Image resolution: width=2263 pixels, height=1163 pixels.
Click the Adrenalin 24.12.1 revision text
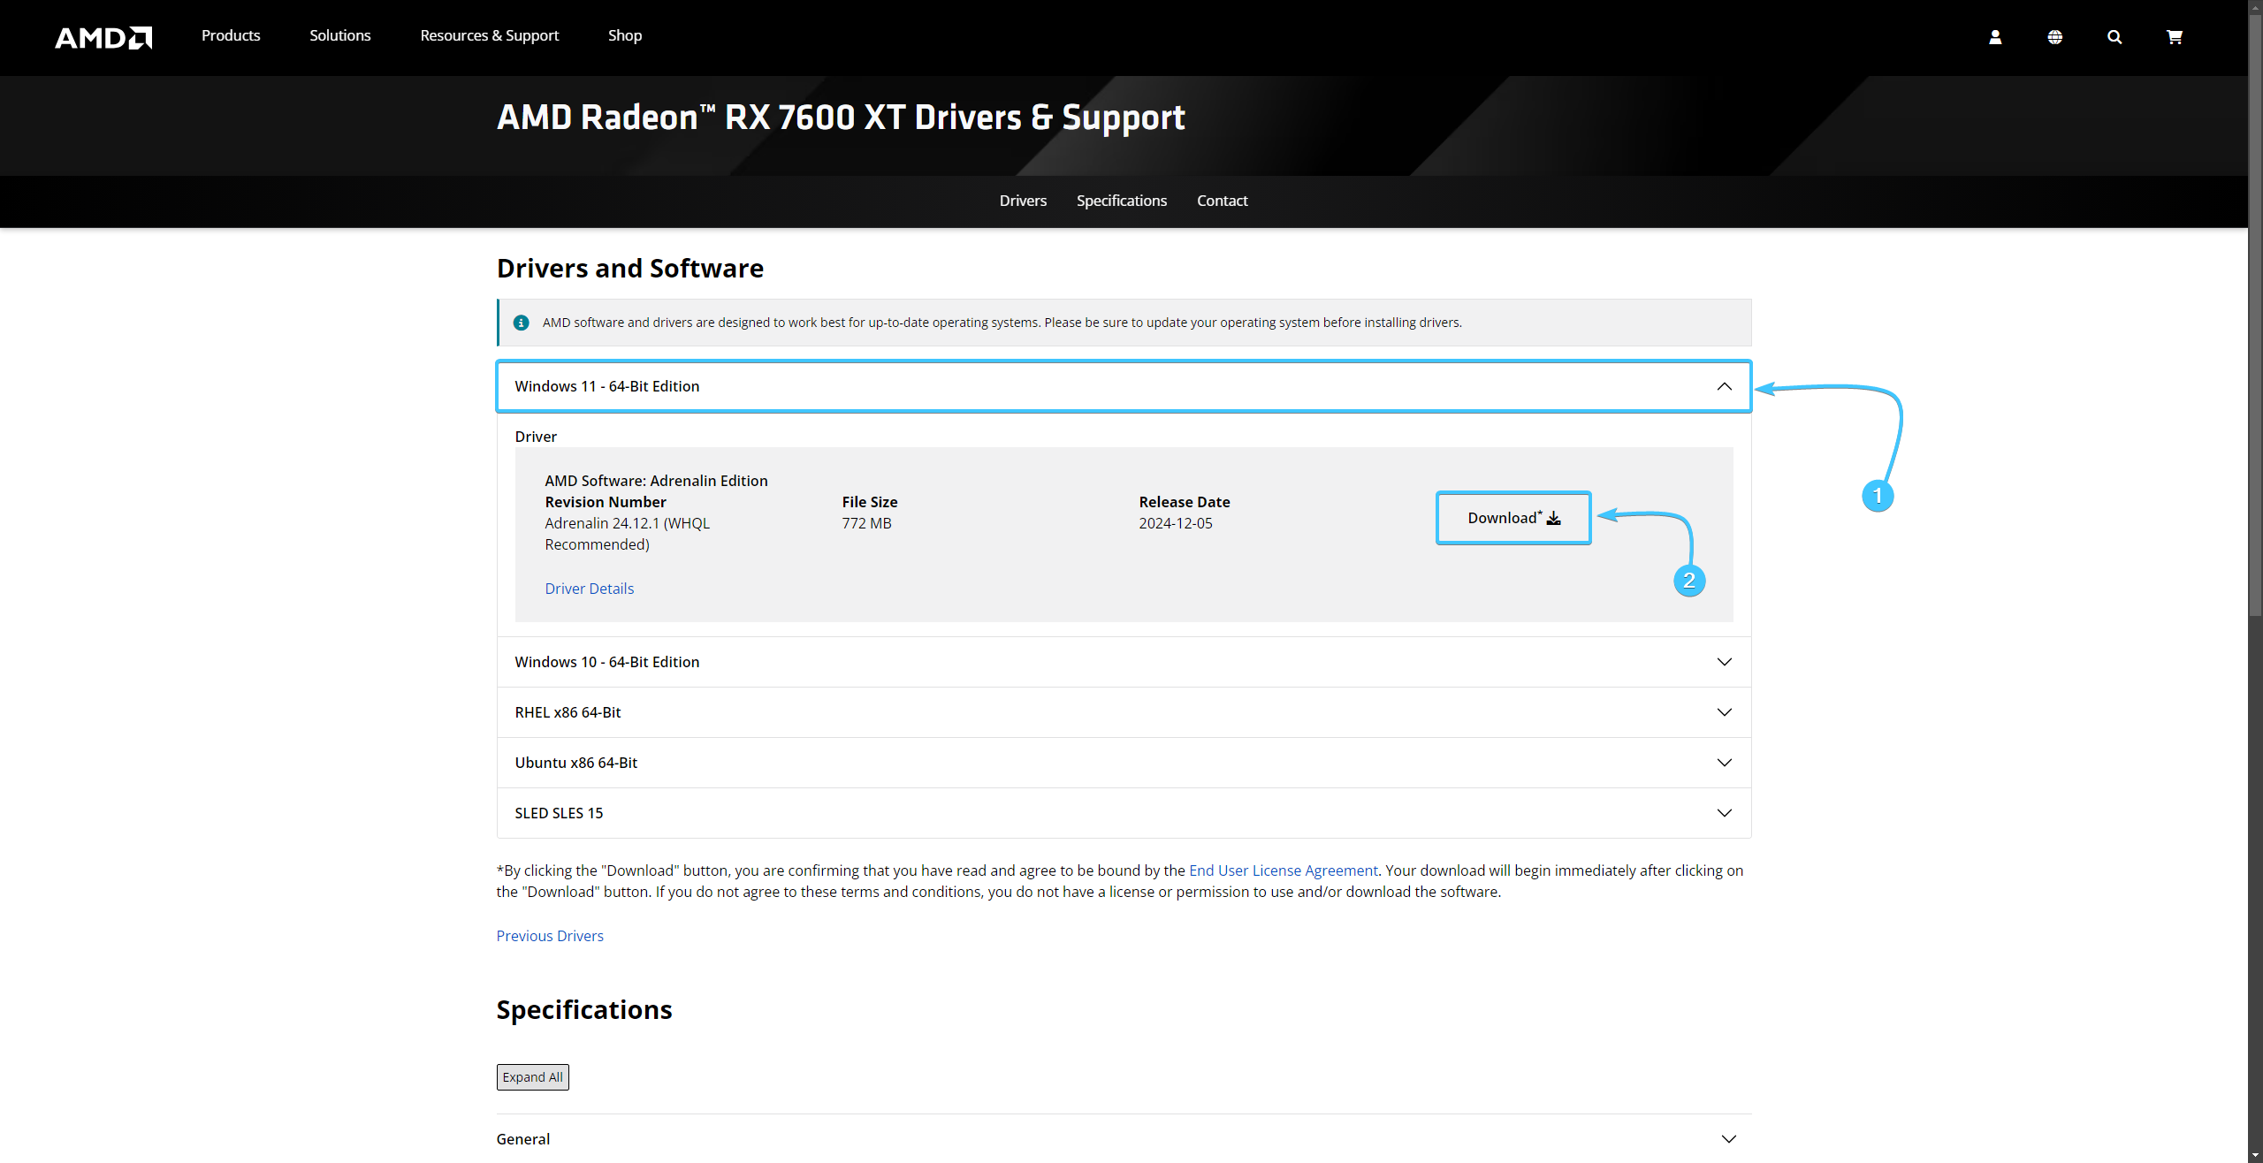(x=628, y=534)
